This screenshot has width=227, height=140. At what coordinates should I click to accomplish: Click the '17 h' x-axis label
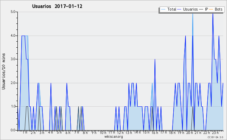coord(163,132)
